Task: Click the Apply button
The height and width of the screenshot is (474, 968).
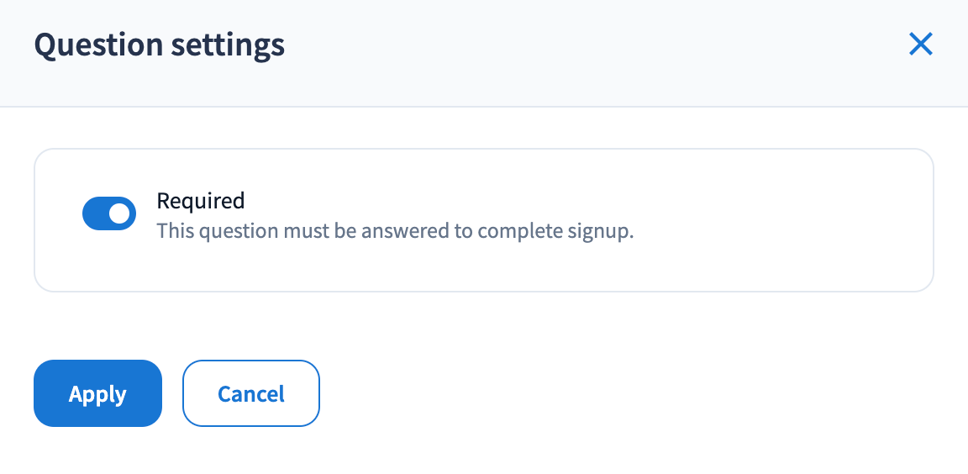Action: 97,393
